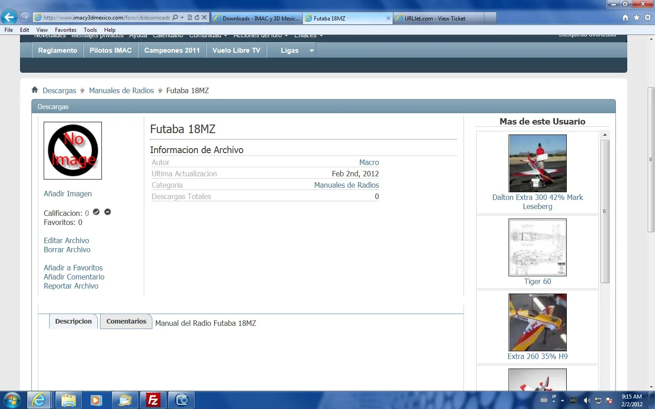Click the home breadcrumb icon
Screen dimensions: 655x409
click(x=35, y=90)
